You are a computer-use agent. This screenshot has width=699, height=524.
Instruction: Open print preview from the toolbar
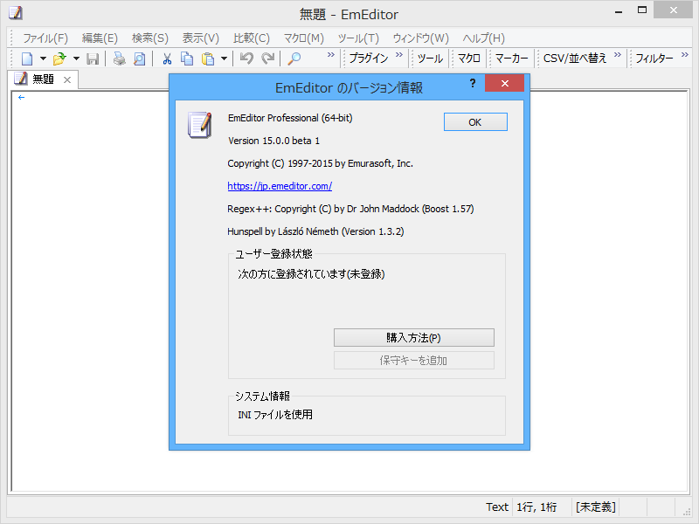click(x=141, y=58)
